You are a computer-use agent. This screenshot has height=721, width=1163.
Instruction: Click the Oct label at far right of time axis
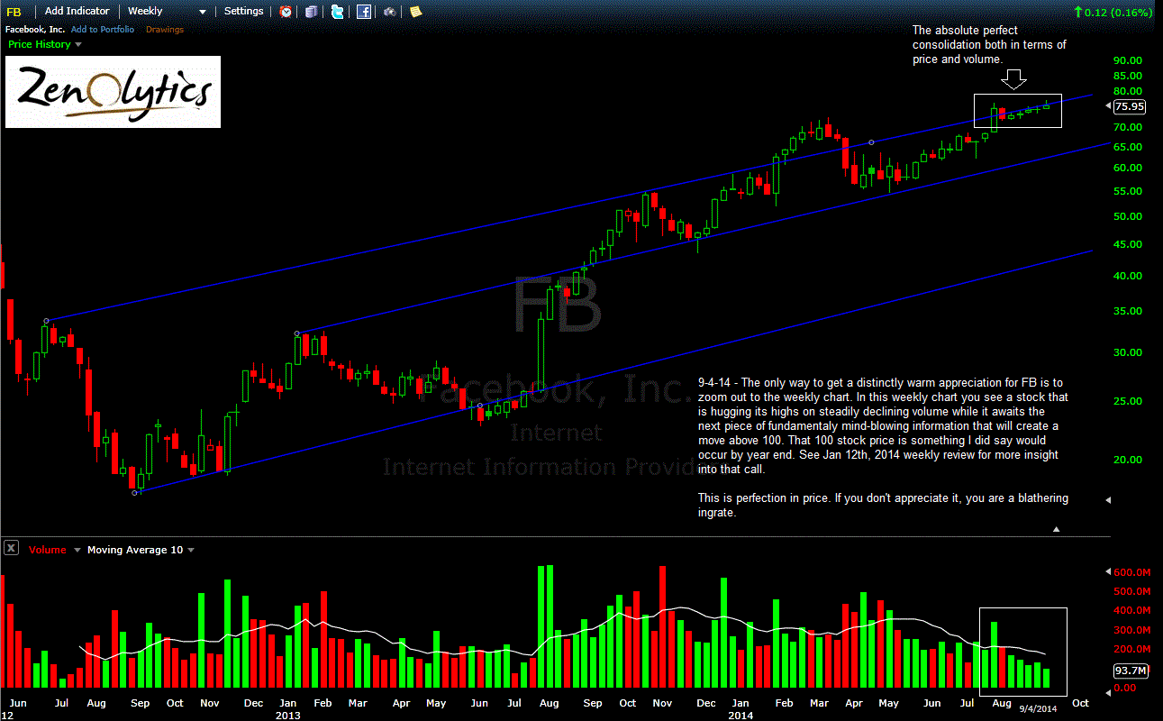(x=1081, y=703)
